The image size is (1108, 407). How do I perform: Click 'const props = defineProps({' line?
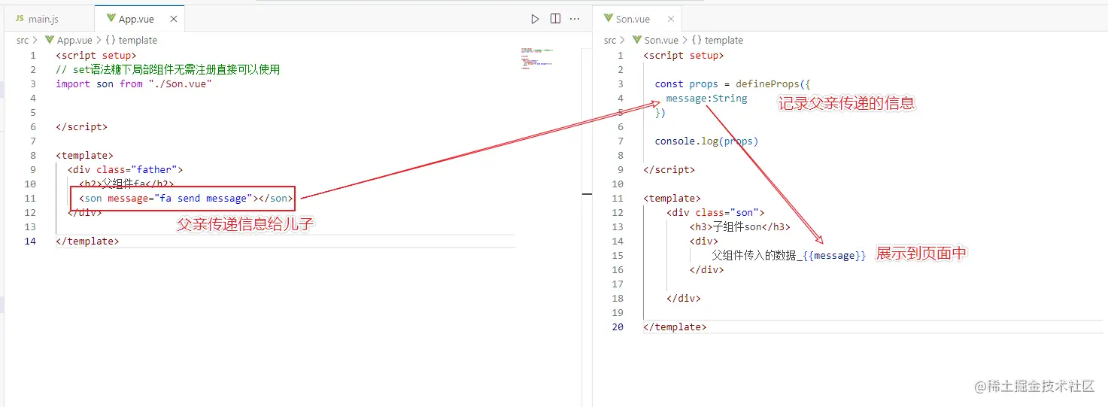coord(733,84)
